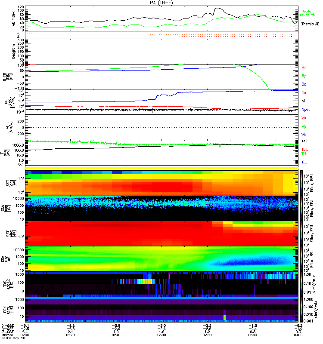The image size is (323, 344).
Task: Click the Vi [km/s] axis label
Action: pos(10,127)
